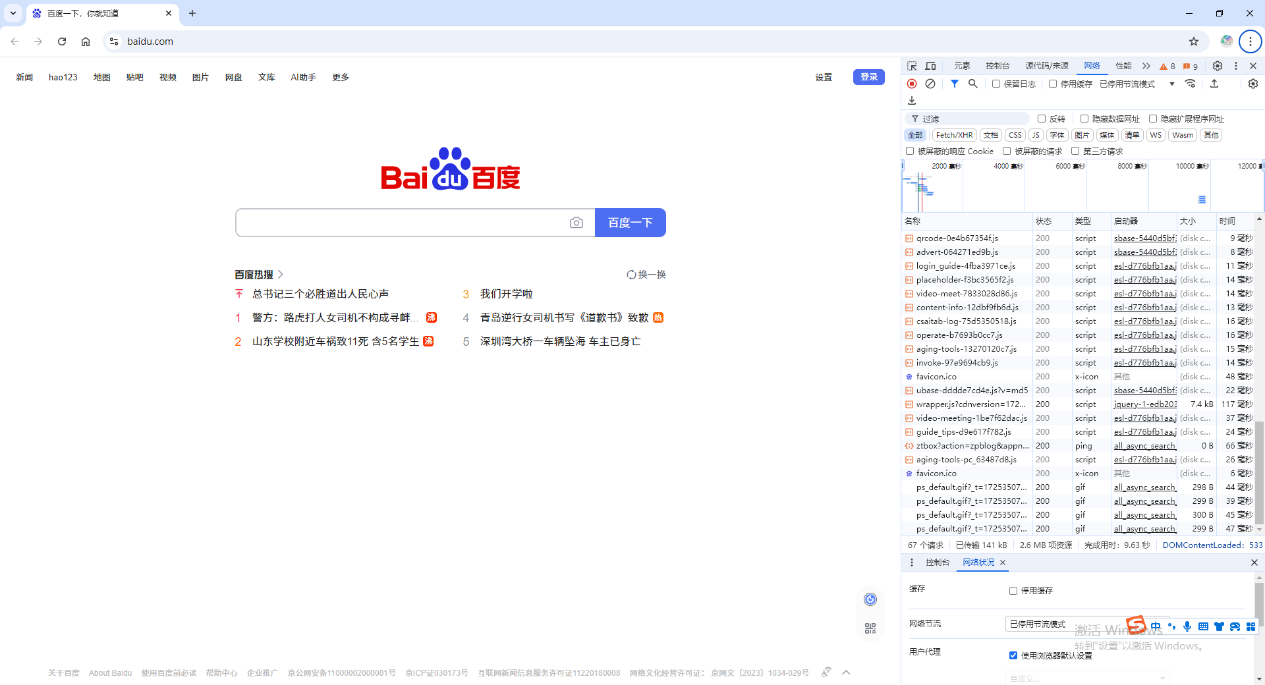Open the QR code icon on page right
The image size is (1265, 685).
click(870, 628)
